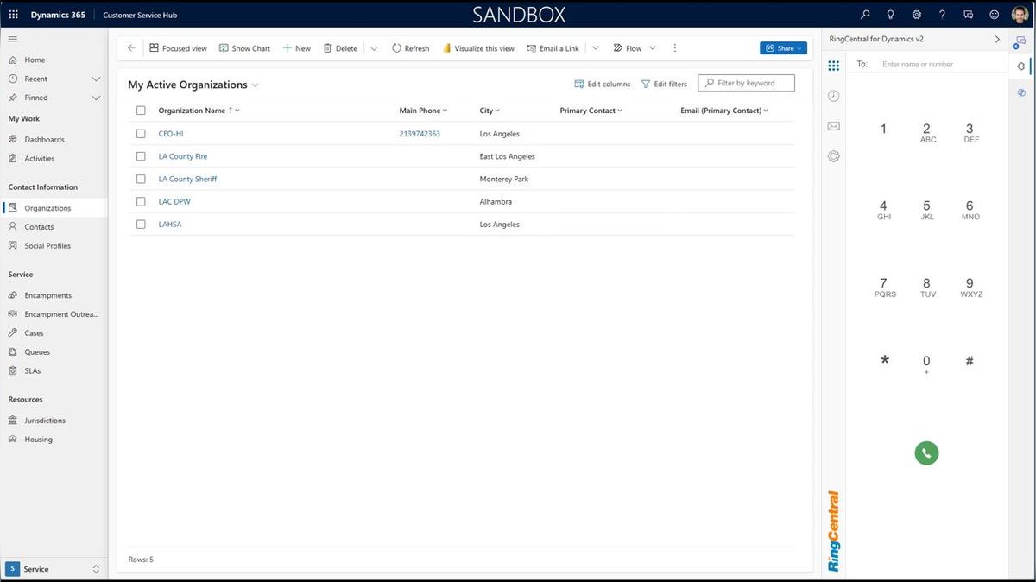Open My Active Organizations view selector
1036x582 pixels.
click(193, 85)
